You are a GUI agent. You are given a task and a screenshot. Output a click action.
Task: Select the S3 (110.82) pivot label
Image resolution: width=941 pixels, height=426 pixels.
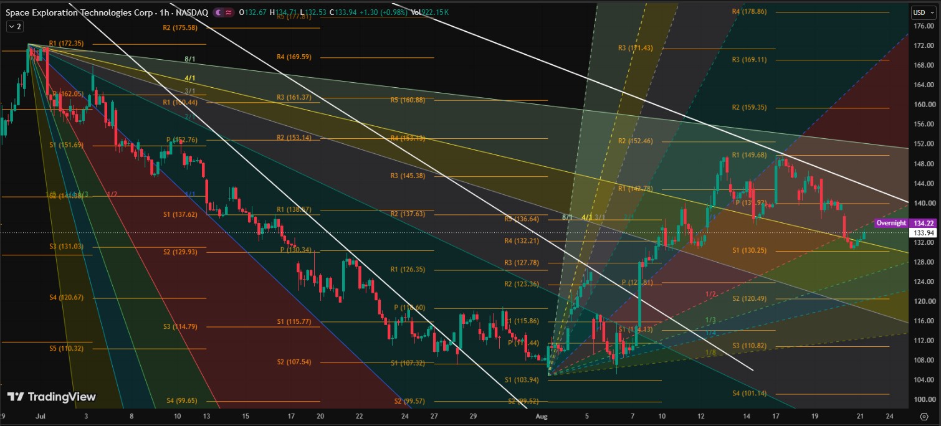pyautogui.click(x=749, y=345)
